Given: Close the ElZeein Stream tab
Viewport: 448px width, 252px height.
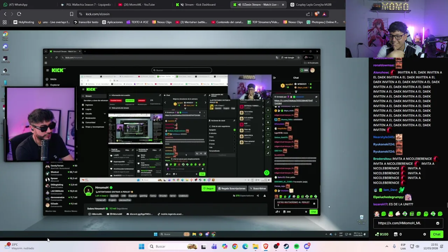Looking at the screenshot, I should click(x=283, y=5).
